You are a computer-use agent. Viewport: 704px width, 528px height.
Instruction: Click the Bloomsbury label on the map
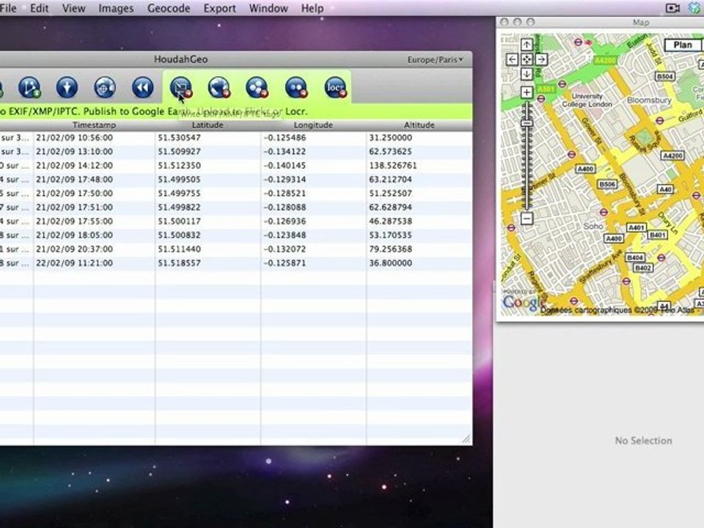(x=649, y=100)
